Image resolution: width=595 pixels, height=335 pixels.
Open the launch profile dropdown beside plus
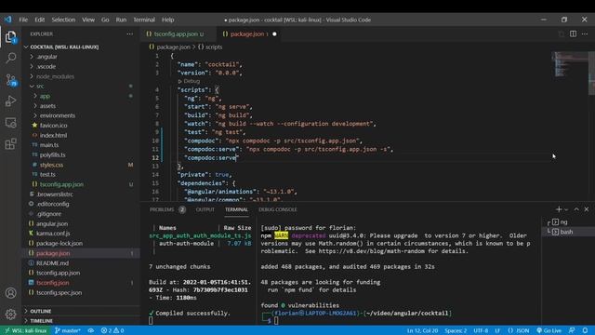click(566, 209)
